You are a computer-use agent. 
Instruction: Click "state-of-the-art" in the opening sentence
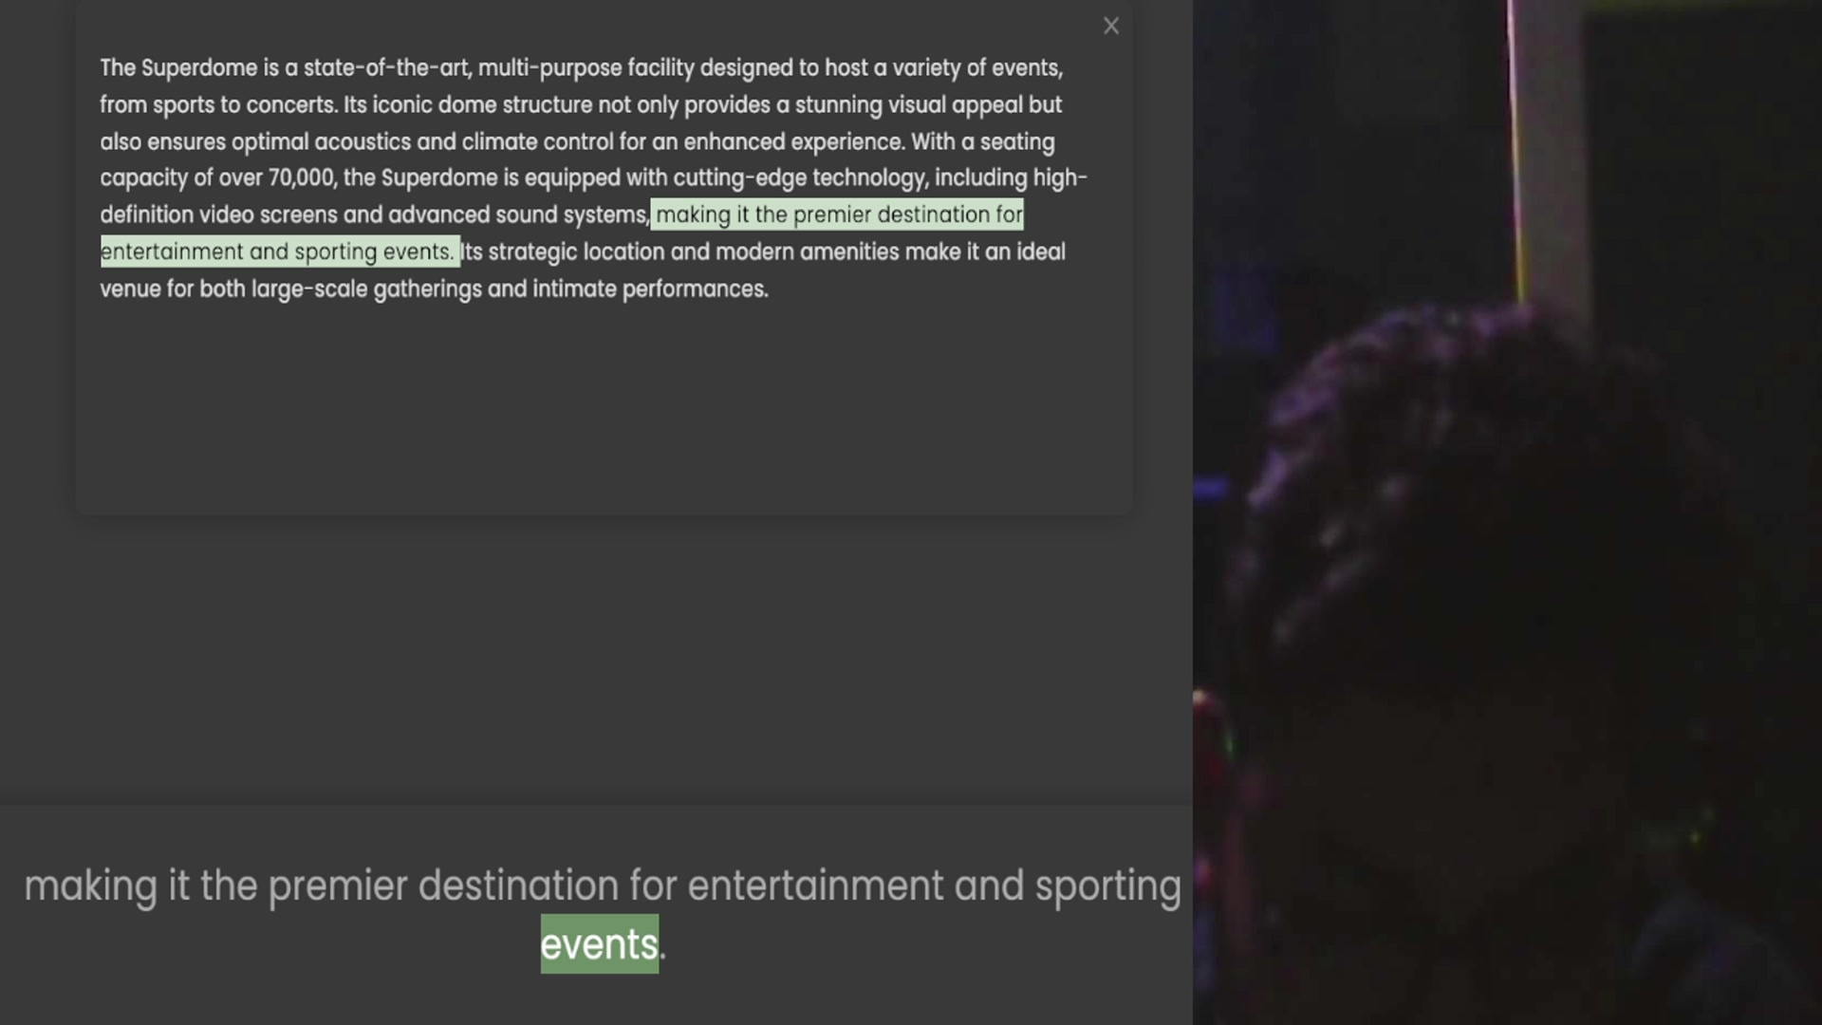[387, 68]
